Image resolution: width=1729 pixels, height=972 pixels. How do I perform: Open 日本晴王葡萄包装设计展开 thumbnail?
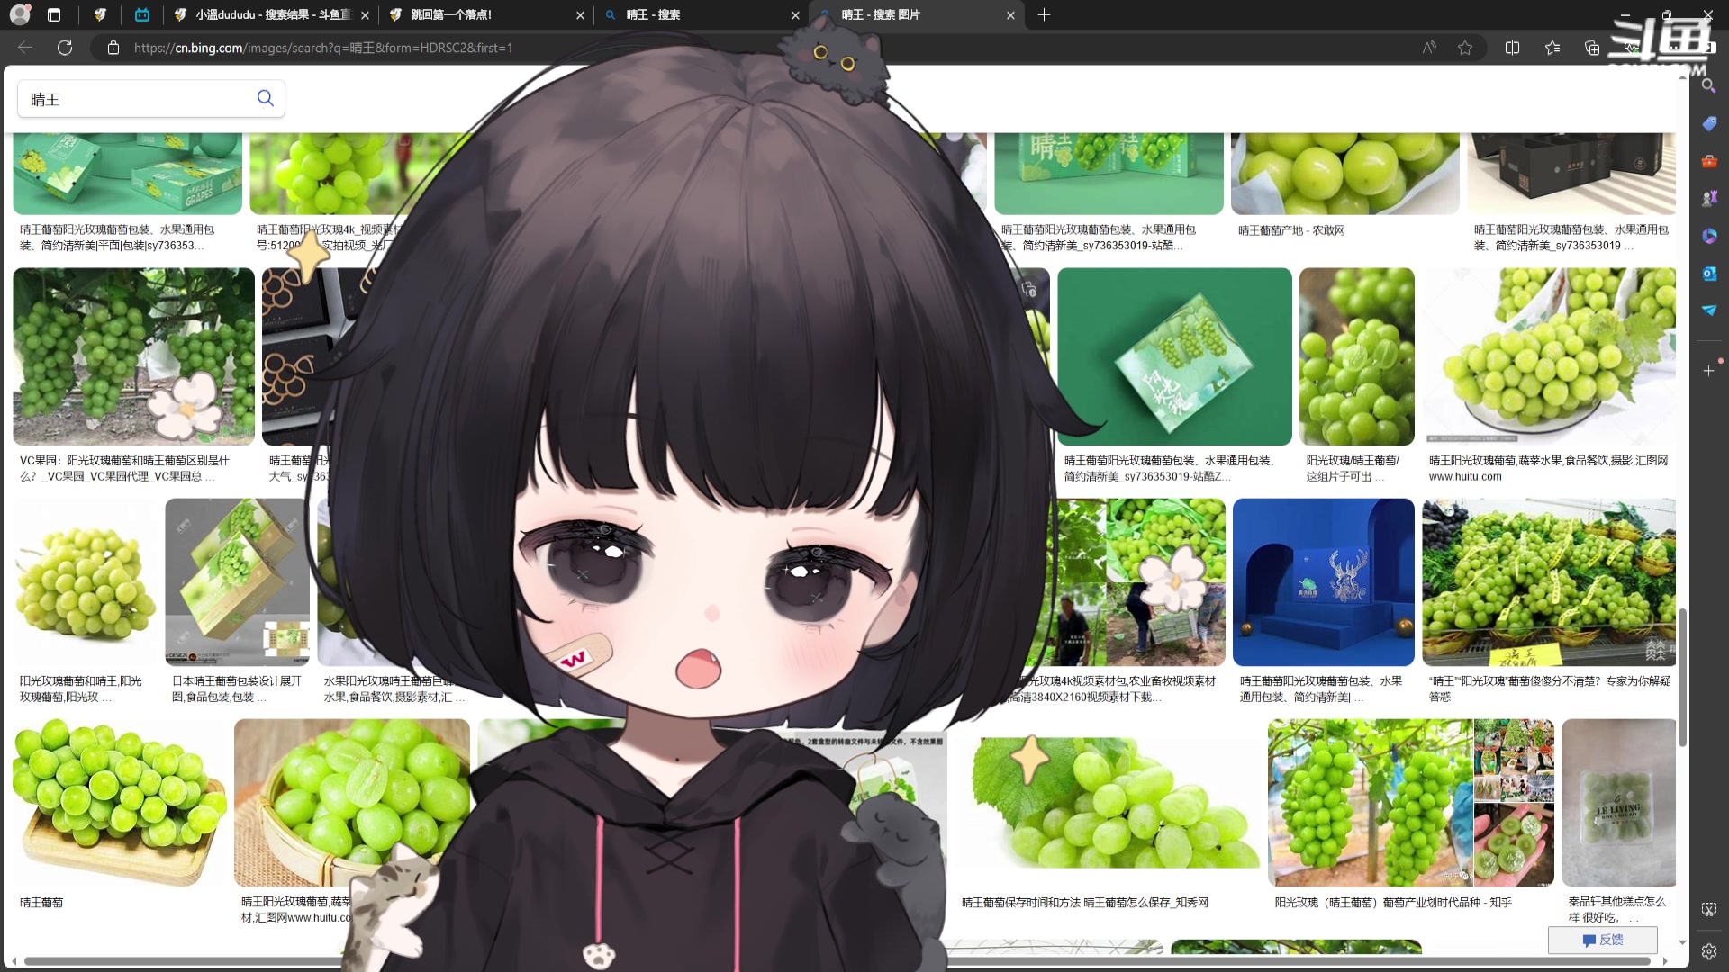(237, 582)
